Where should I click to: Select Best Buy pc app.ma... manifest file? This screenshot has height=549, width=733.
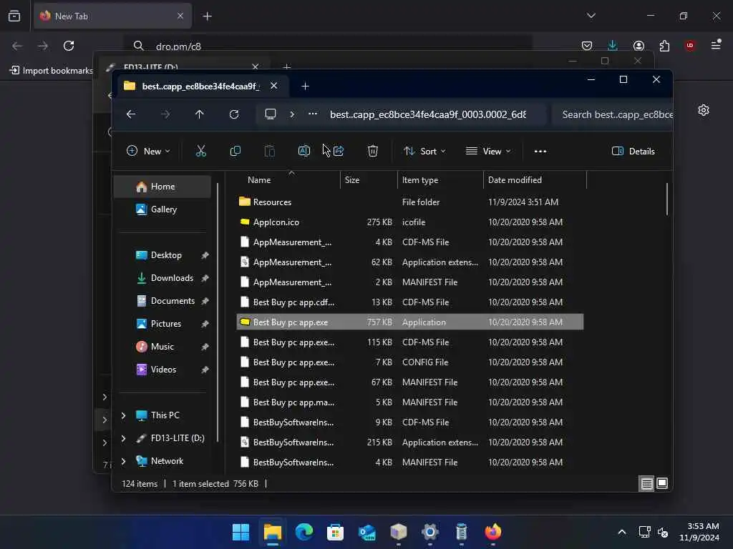click(x=410, y=402)
